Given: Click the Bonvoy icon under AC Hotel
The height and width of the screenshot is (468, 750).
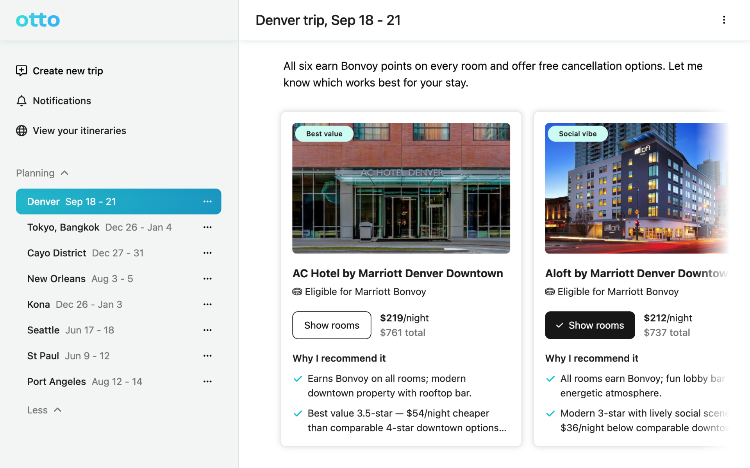Looking at the screenshot, I should point(297,292).
